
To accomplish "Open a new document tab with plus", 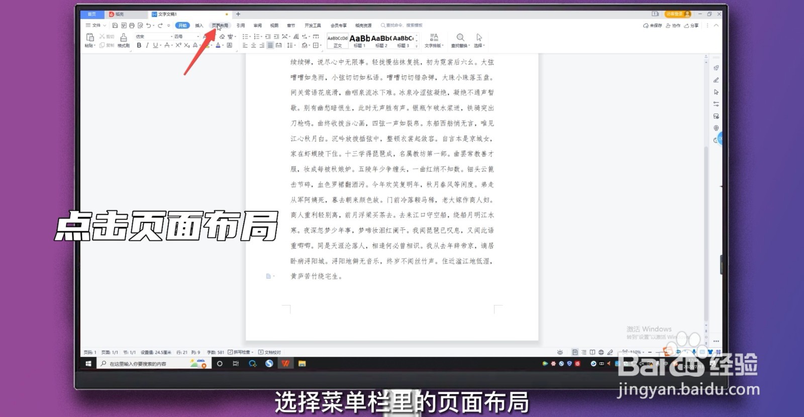I will click(238, 14).
